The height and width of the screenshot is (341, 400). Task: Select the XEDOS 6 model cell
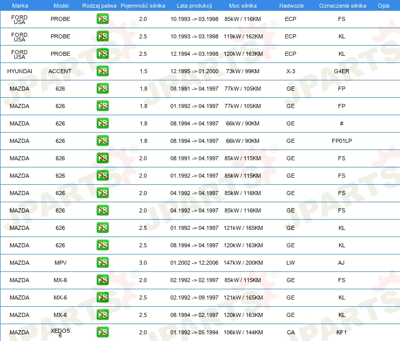(60, 333)
